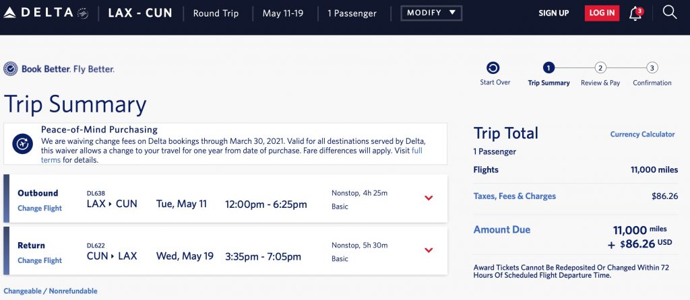
Task: Expand the Outbound flight details chevron
Action: [429, 198]
